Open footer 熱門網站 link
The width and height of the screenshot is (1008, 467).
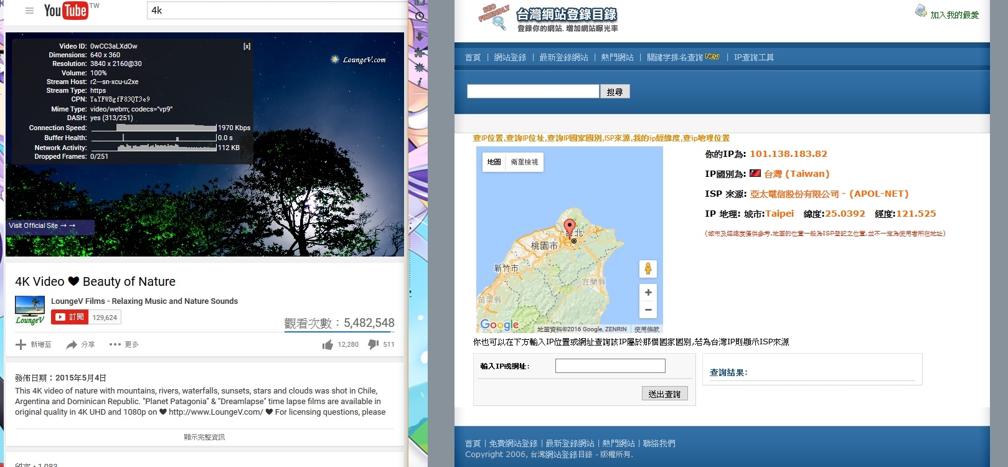pyautogui.click(x=618, y=443)
